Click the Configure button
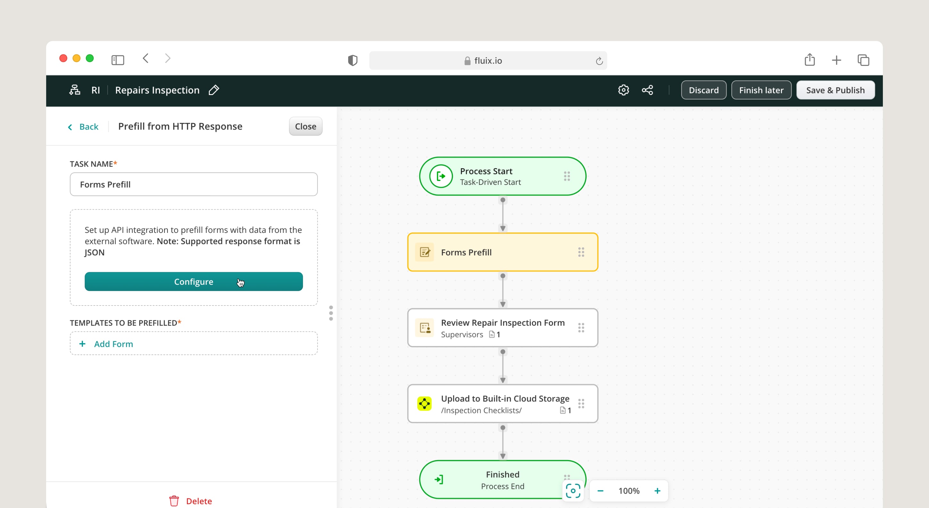 pyautogui.click(x=194, y=282)
